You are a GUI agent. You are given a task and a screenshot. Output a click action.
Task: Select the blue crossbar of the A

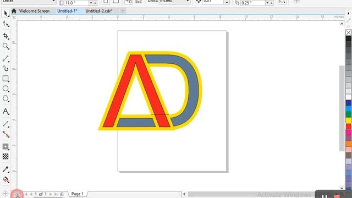point(136,123)
